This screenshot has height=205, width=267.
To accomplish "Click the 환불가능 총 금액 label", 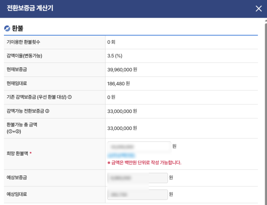I will 22,128.
